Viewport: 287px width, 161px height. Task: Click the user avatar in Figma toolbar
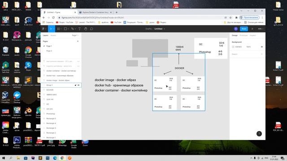point(236,29)
